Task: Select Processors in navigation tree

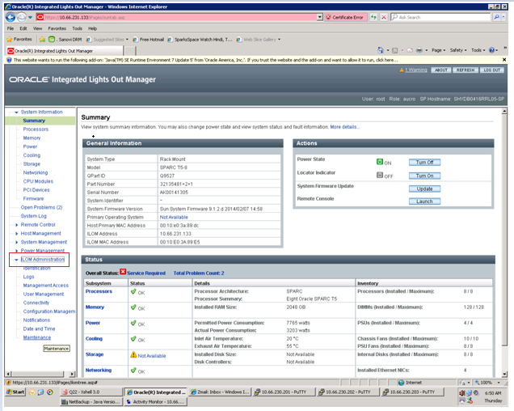Action: tap(36, 129)
